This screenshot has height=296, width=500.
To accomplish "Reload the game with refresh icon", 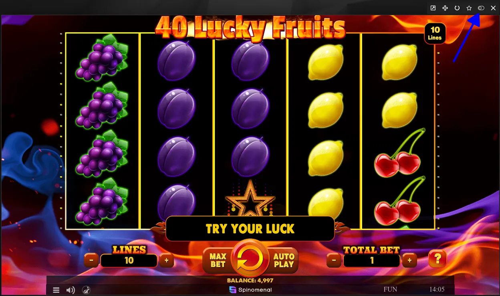I will click(457, 8).
